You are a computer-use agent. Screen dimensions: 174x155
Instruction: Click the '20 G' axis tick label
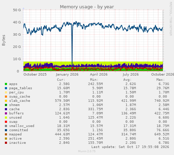(x=17, y=47)
